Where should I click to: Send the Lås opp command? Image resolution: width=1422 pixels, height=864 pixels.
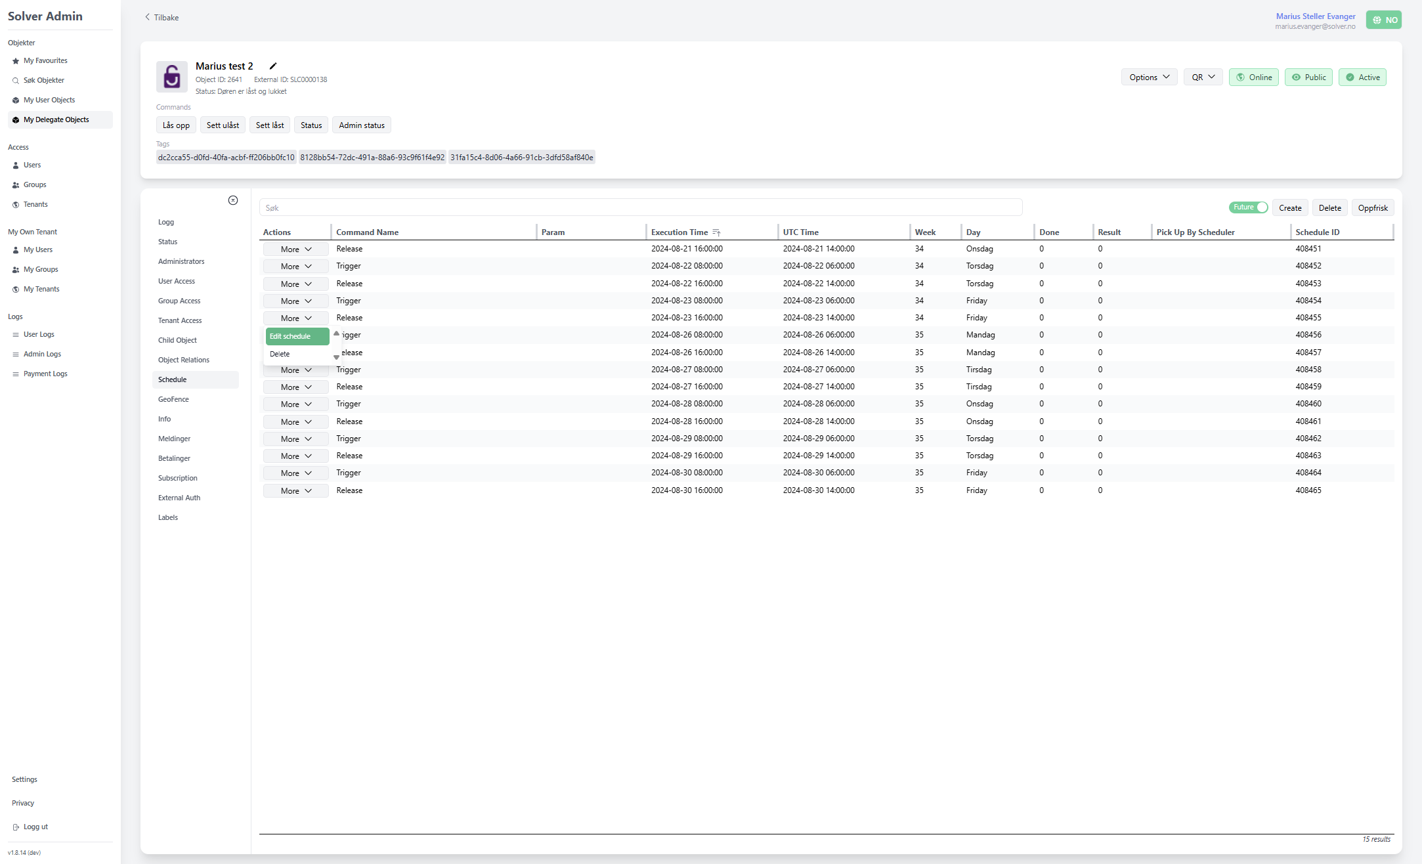(x=176, y=125)
